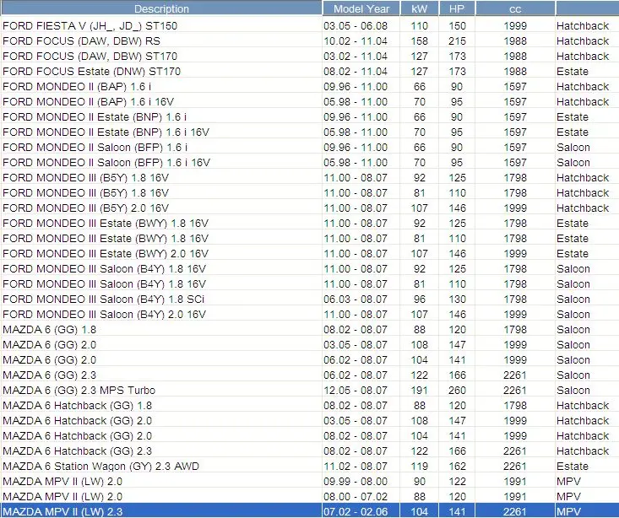
Task: Click the 150 HP value cell
Action: [x=457, y=26]
